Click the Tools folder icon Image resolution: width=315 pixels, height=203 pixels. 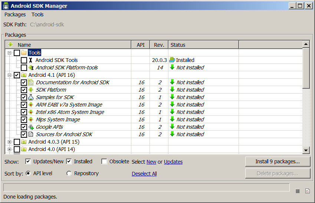click(24, 53)
